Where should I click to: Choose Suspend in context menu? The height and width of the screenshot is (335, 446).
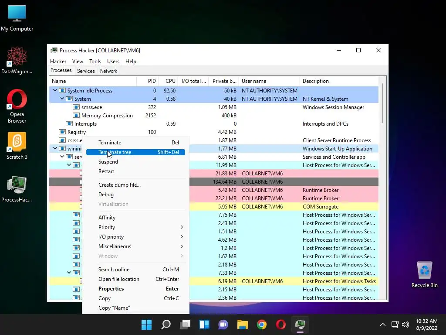pos(136,162)
